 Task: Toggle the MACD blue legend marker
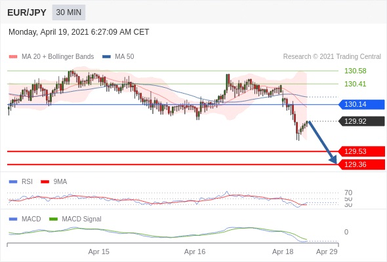tap(13, 219)
